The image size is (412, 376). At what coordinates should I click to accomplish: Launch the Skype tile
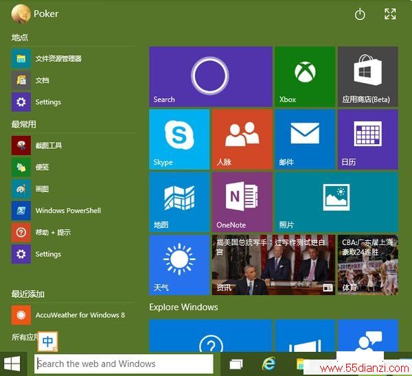(x=179, y=139)
